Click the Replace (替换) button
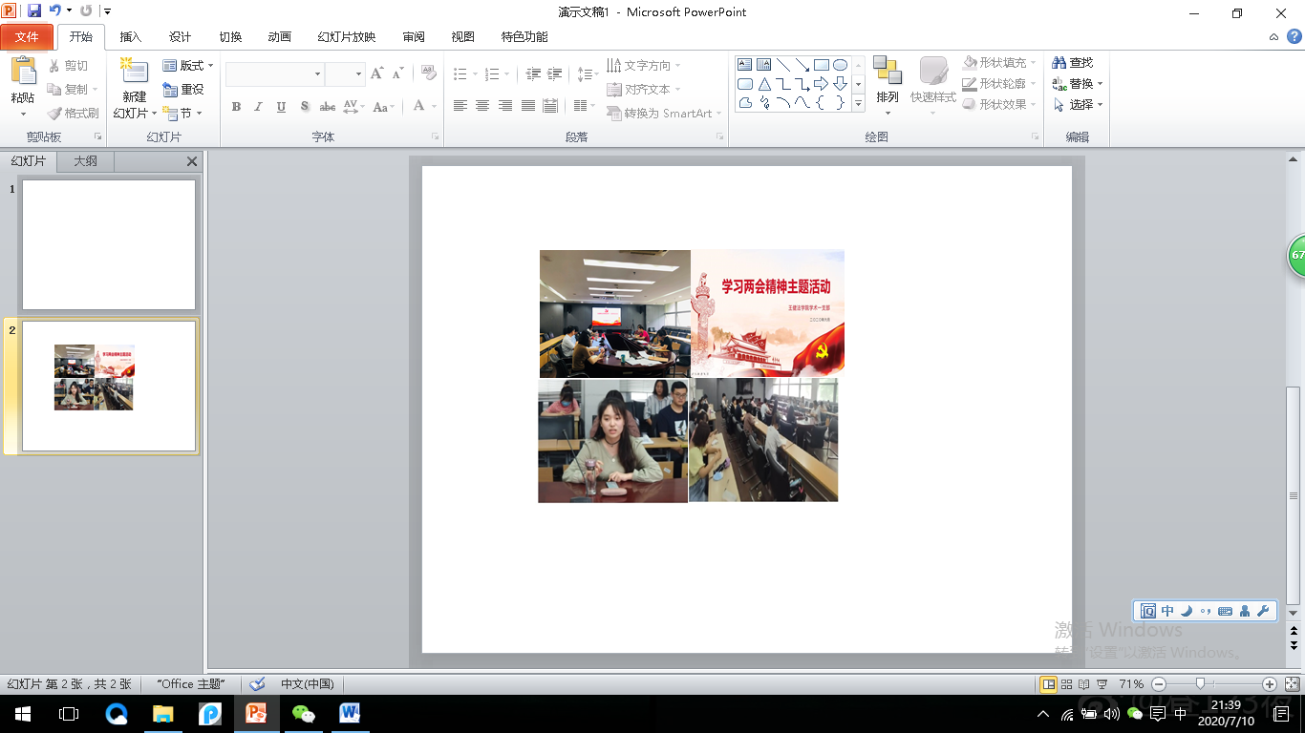Screen dimensions: 1305x733 (x=1079, y=84)
